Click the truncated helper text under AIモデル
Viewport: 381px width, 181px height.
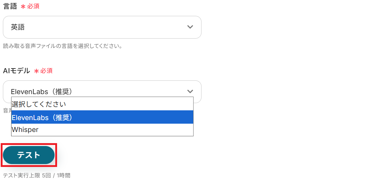pyautogui.click(x=7, y=110)
